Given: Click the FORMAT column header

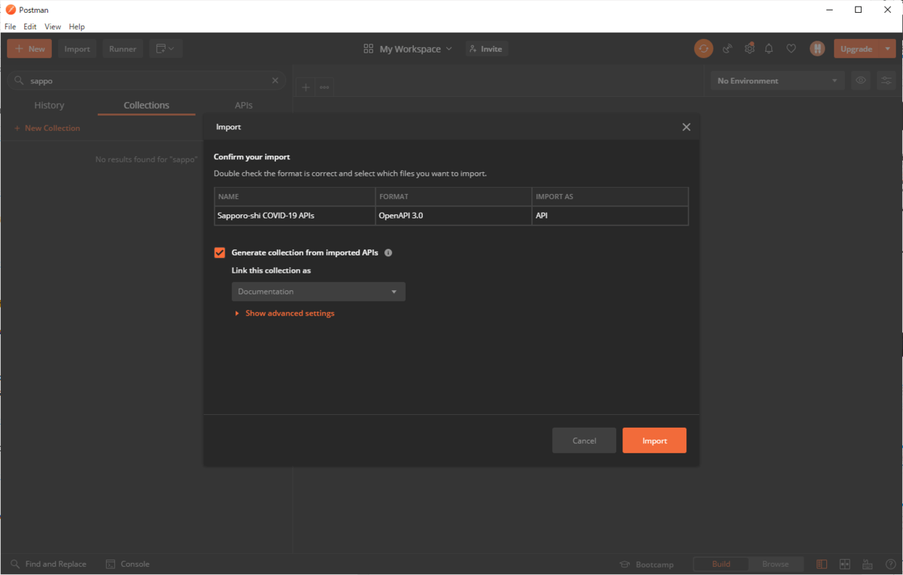Looking at the screenshot, I should click(454, 197).
